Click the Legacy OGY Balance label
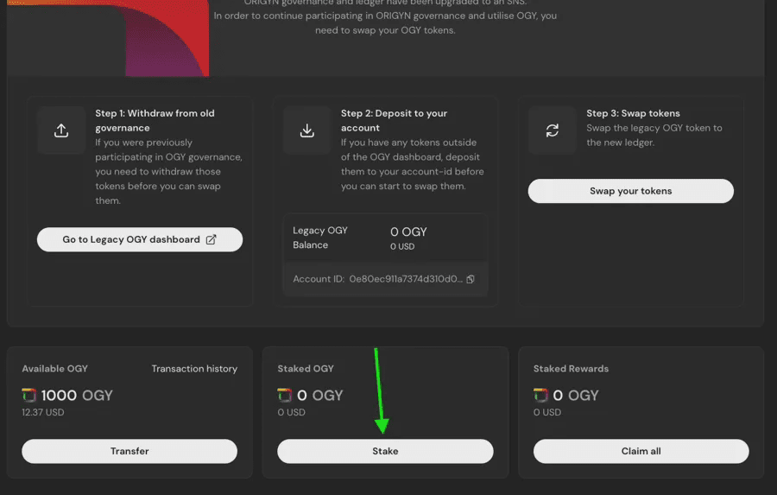Viewport: 777px width, 495px height. tap(320, 238)
